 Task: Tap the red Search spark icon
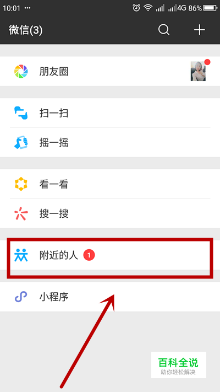tap(21, 214)
